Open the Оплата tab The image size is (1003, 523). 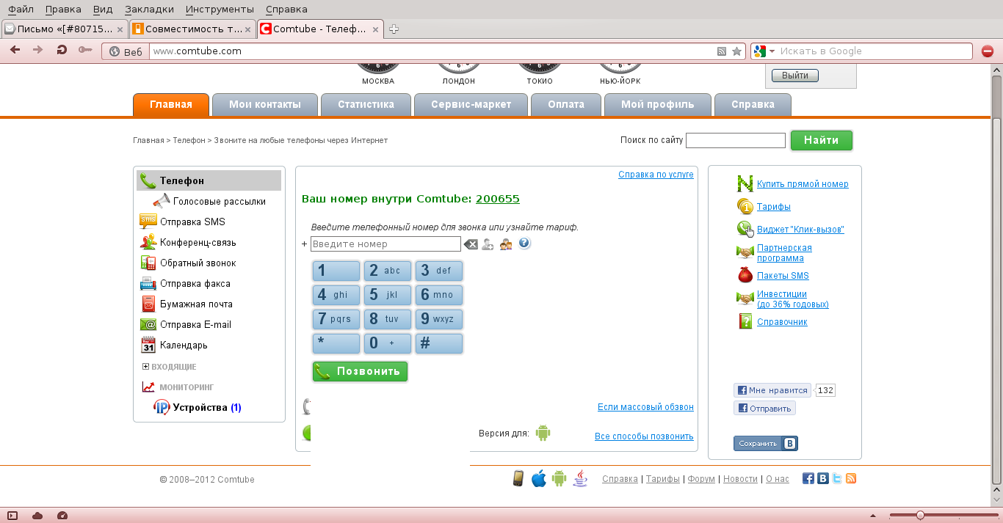point(566,104)
